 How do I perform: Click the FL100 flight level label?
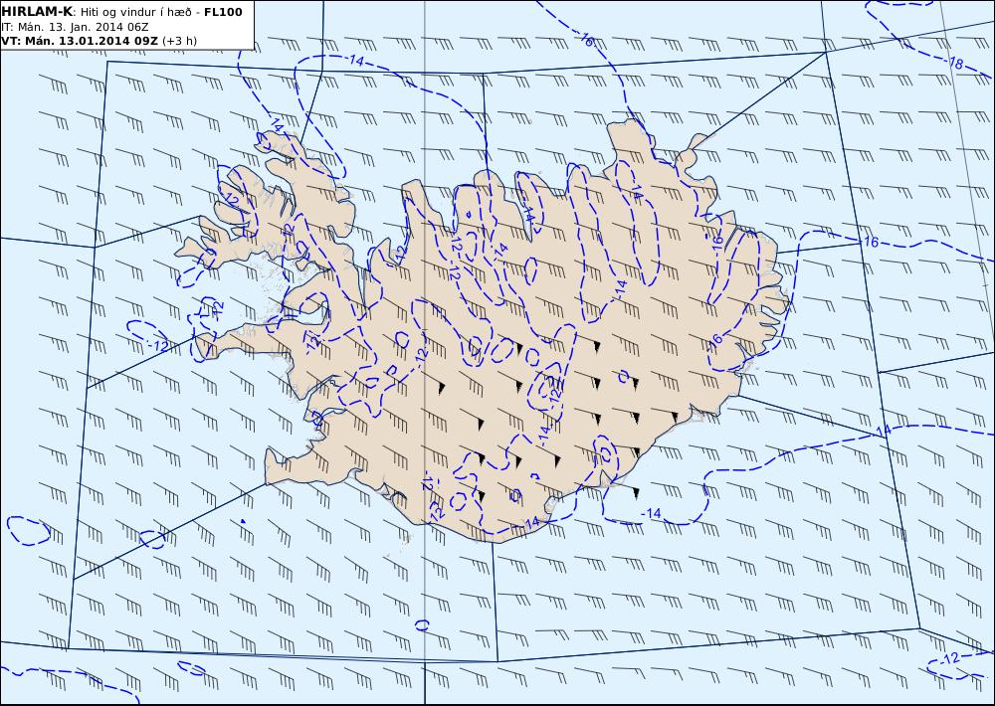pos(223,12)
